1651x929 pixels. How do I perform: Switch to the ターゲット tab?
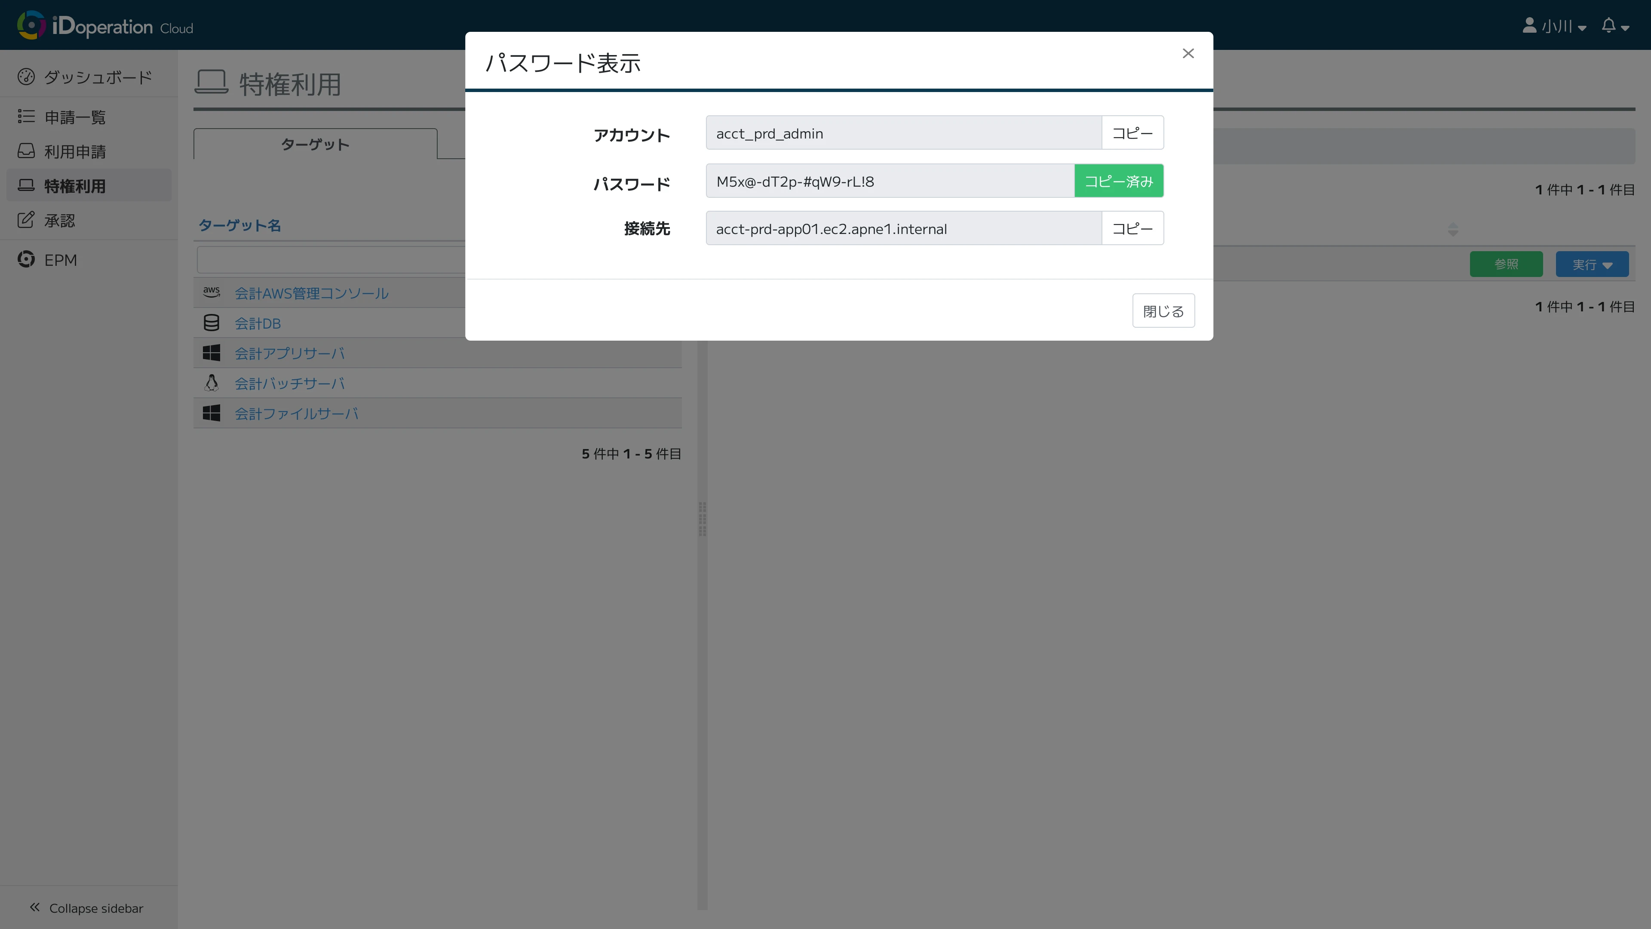click(x=315, y=144)
